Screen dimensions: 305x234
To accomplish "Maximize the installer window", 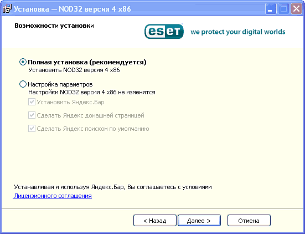I will click(283, 9).
